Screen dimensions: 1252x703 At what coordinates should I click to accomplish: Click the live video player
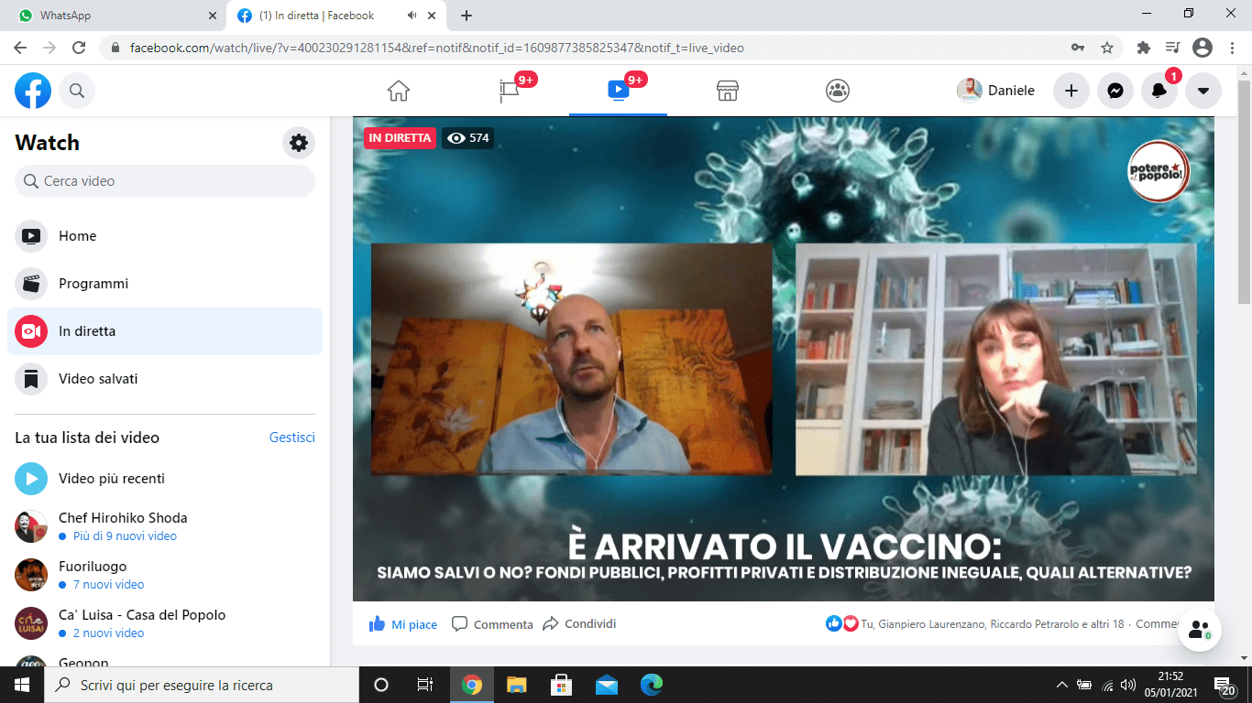click(784, 359)
